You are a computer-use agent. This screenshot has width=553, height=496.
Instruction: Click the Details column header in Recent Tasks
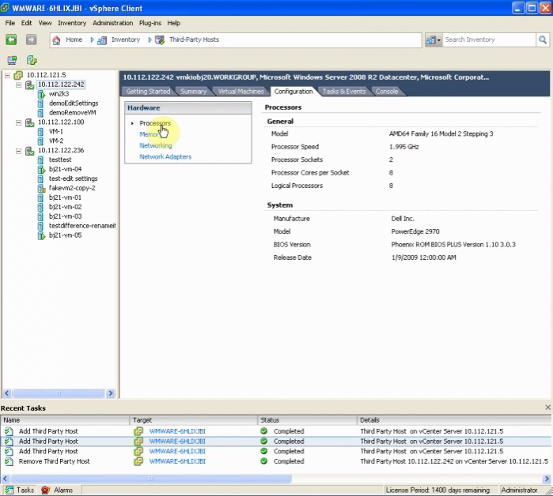pos(454,420)
